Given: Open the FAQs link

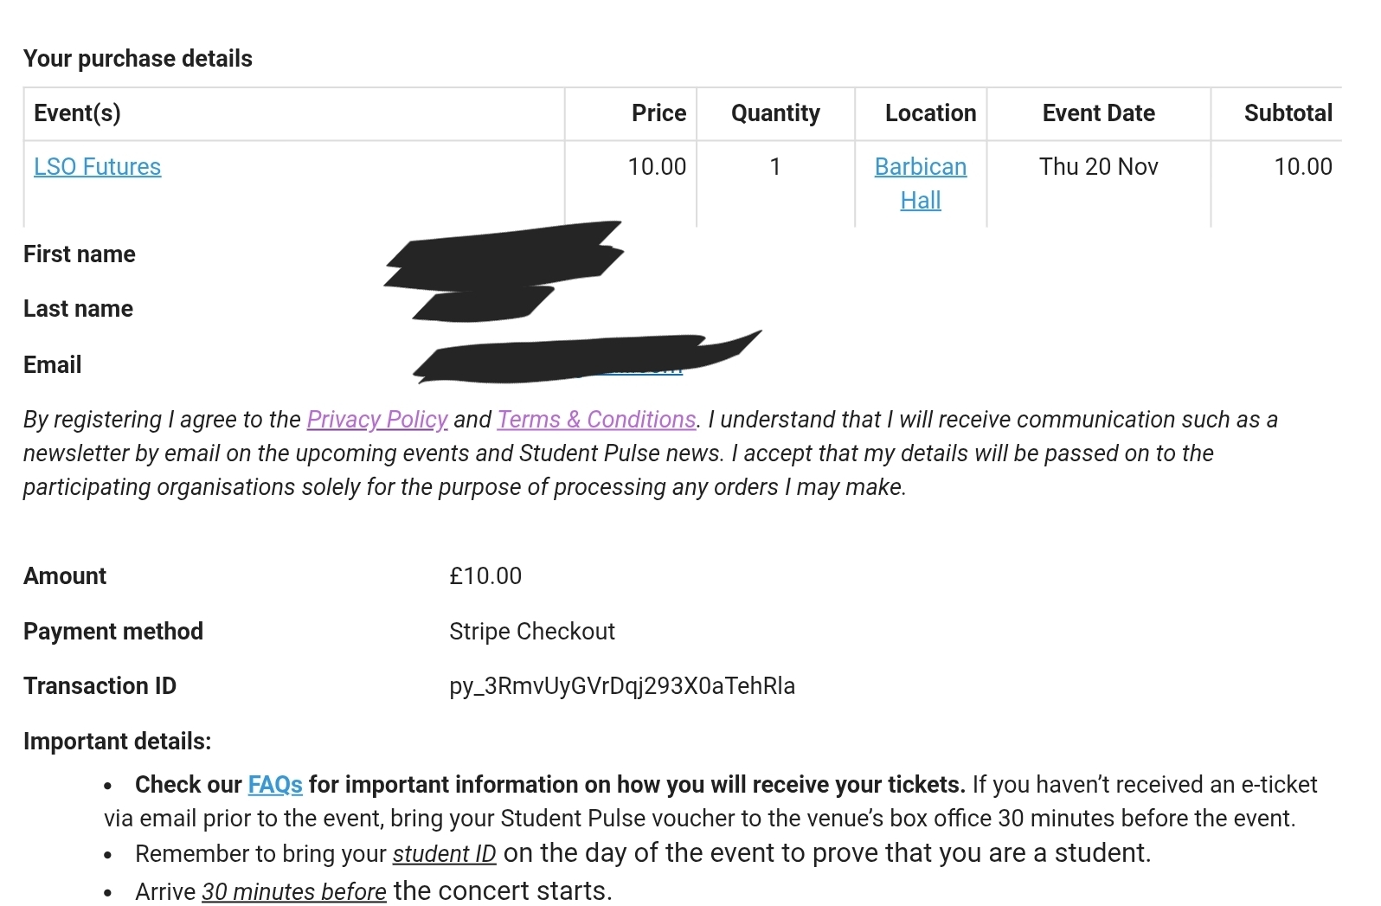Looking at the screenshot, I should (x=275, y=785).
